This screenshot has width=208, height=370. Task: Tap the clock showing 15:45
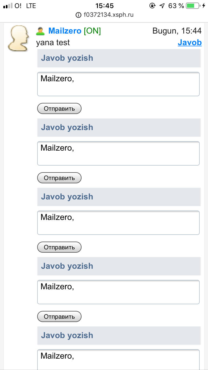pyautogui.click(x=105, y=6)
